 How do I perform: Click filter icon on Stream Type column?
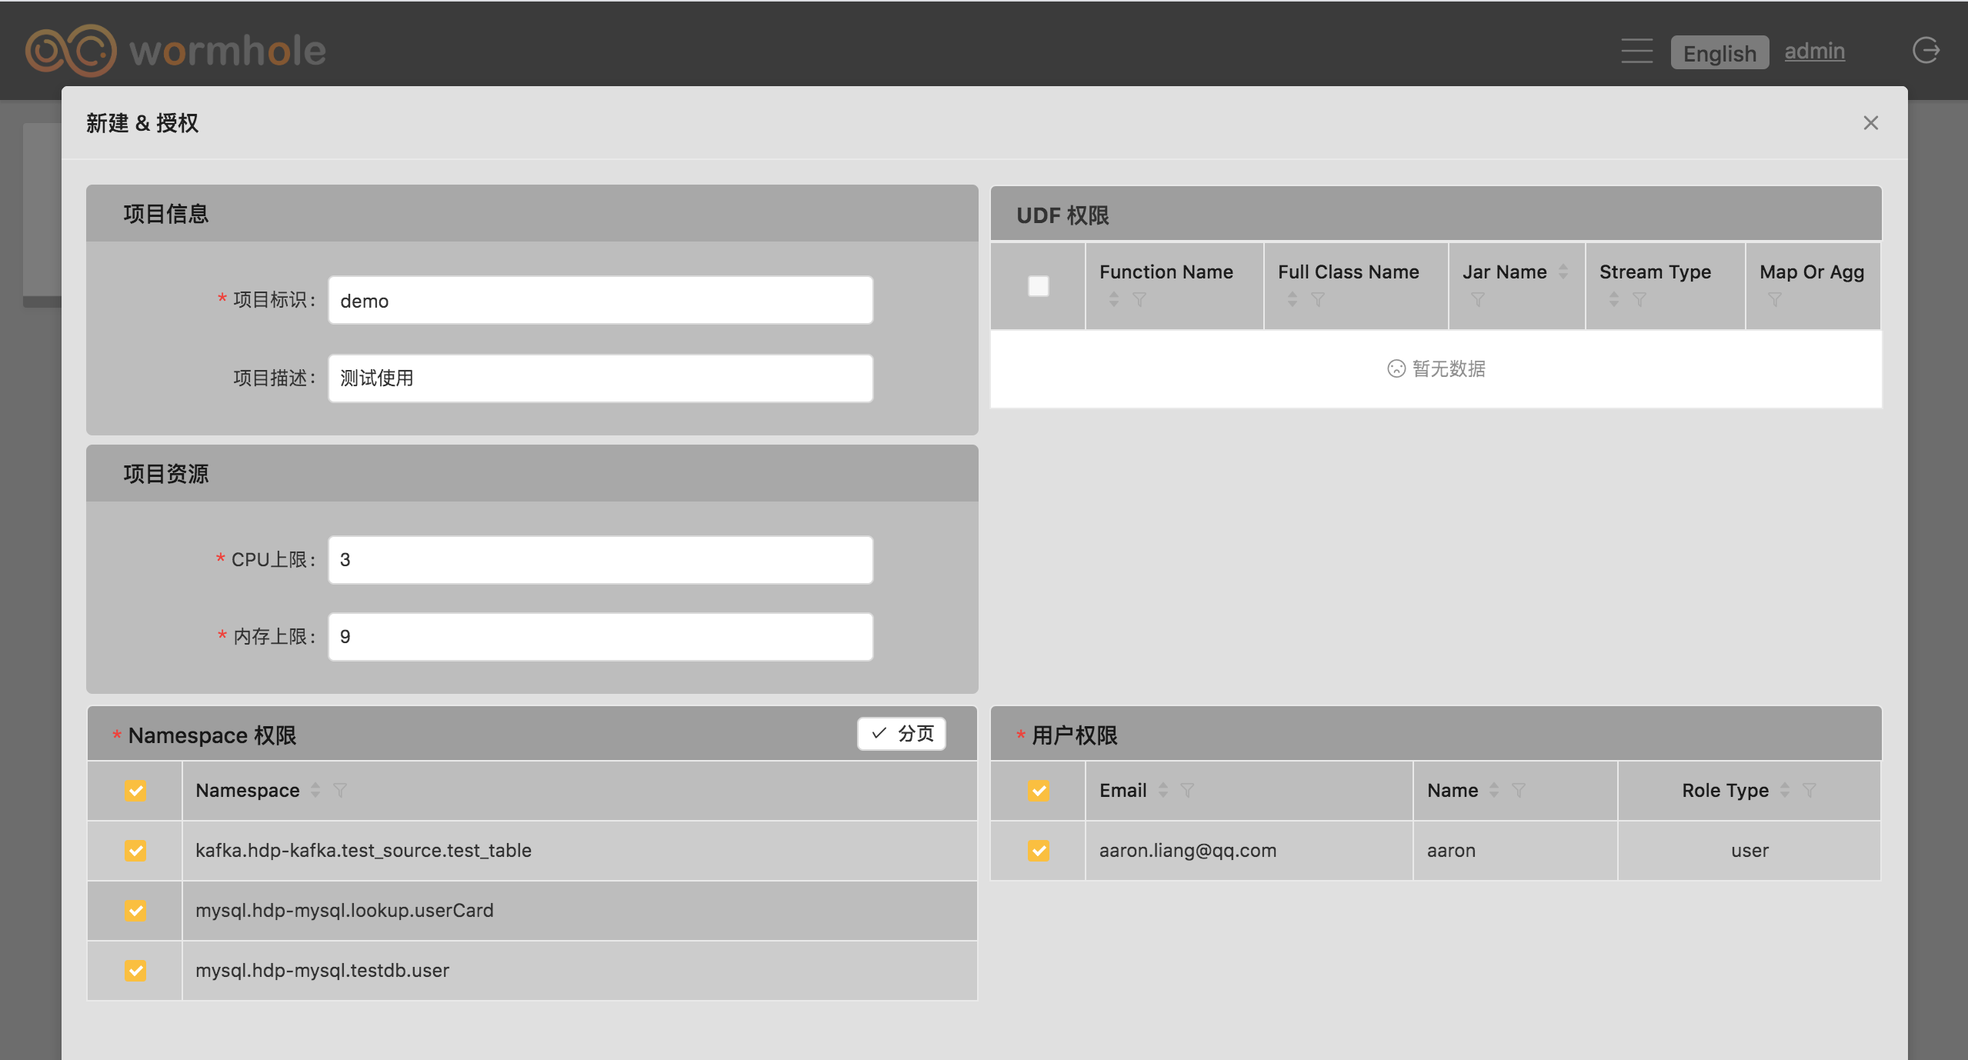(x=1639, y=299)
